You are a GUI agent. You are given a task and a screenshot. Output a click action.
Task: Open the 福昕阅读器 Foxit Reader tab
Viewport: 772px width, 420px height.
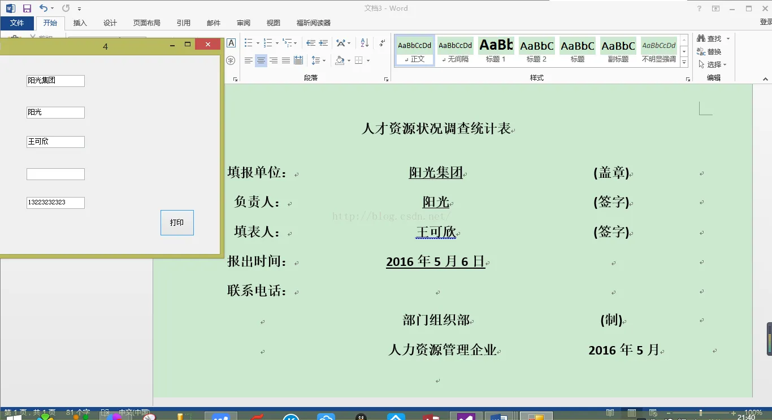point(314,23)
